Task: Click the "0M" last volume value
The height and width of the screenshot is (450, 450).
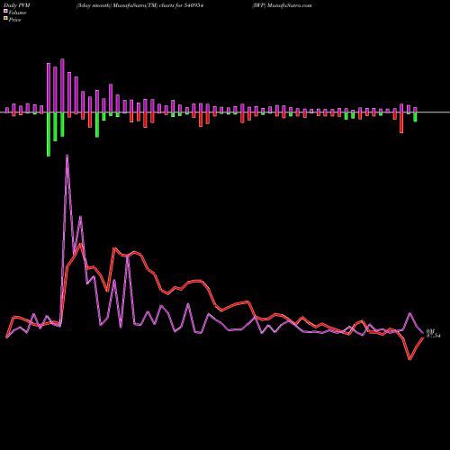Action: (430, 331)
